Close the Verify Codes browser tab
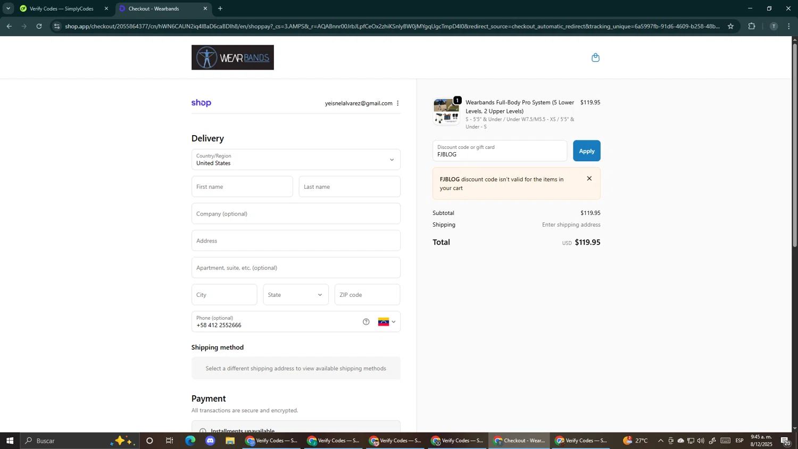Viewport: 798px width, 449px height. point(106,9)
